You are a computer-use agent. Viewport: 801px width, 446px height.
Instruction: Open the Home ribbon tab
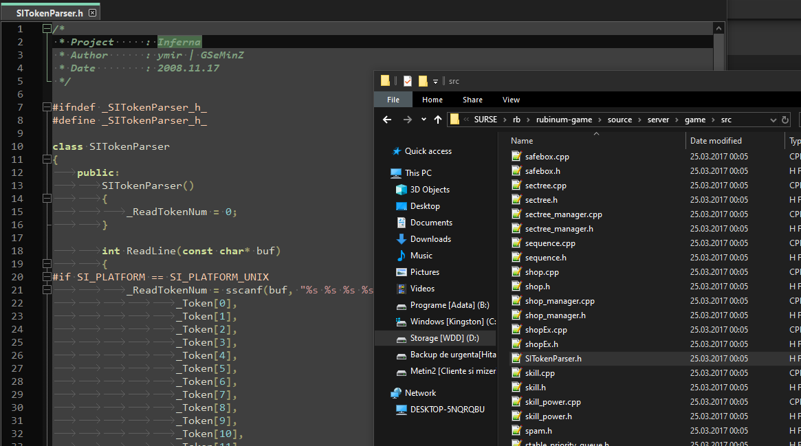pyautogui.click(x=432, y=100)
